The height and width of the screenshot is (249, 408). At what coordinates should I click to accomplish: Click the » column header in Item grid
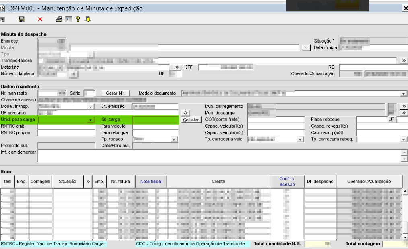tap(88, 182)
